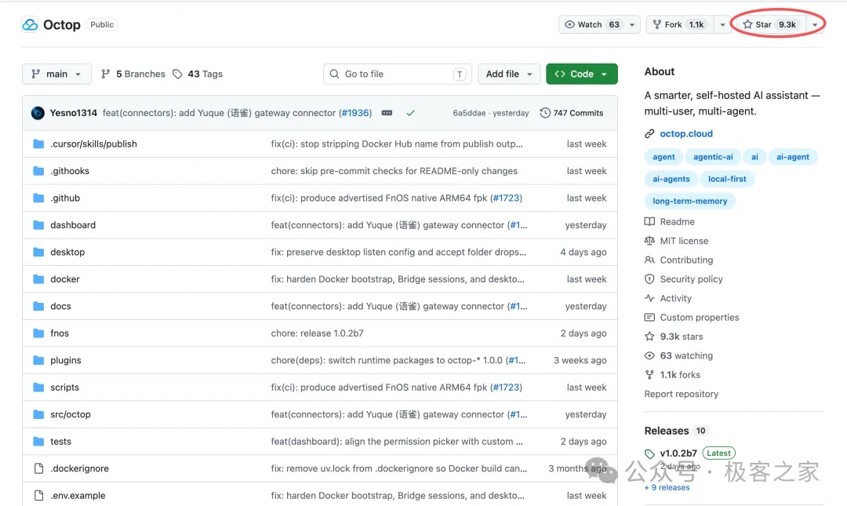Click the Activity pulse icon
The width and height of the screenshot is (847, 506).
[x=649, y=298]
